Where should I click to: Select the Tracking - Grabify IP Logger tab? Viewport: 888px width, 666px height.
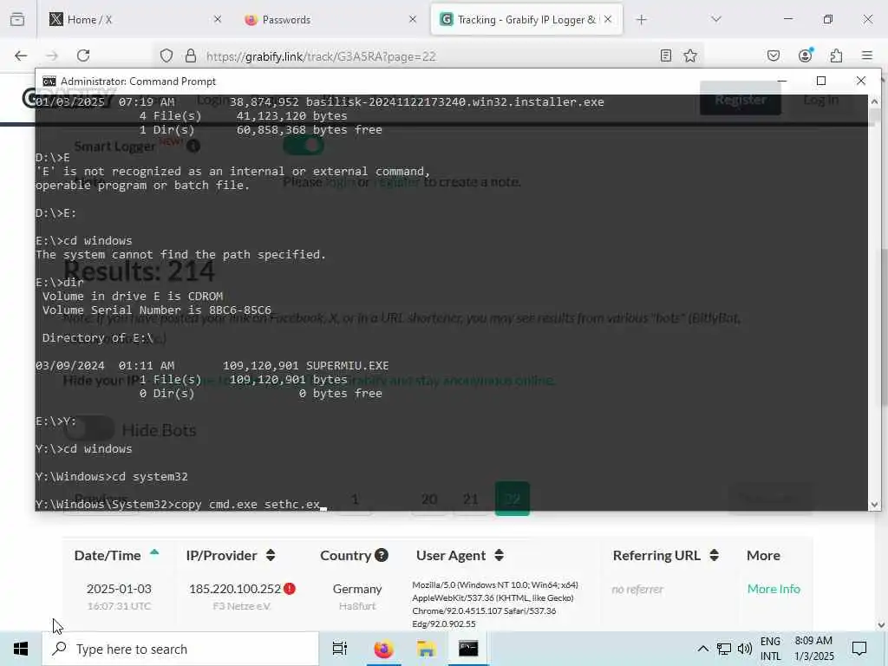526,20
